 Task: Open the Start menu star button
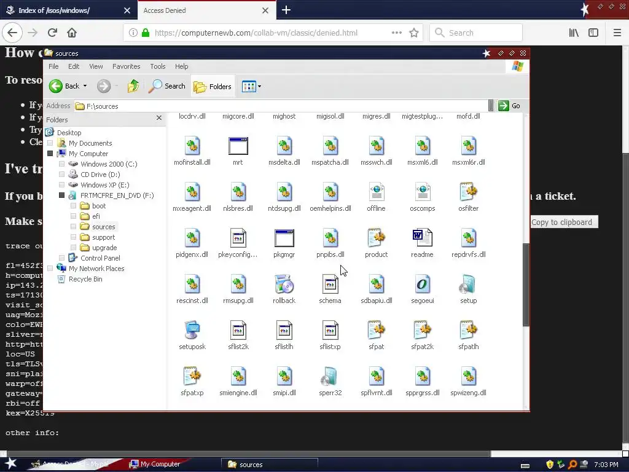[10, 463]
